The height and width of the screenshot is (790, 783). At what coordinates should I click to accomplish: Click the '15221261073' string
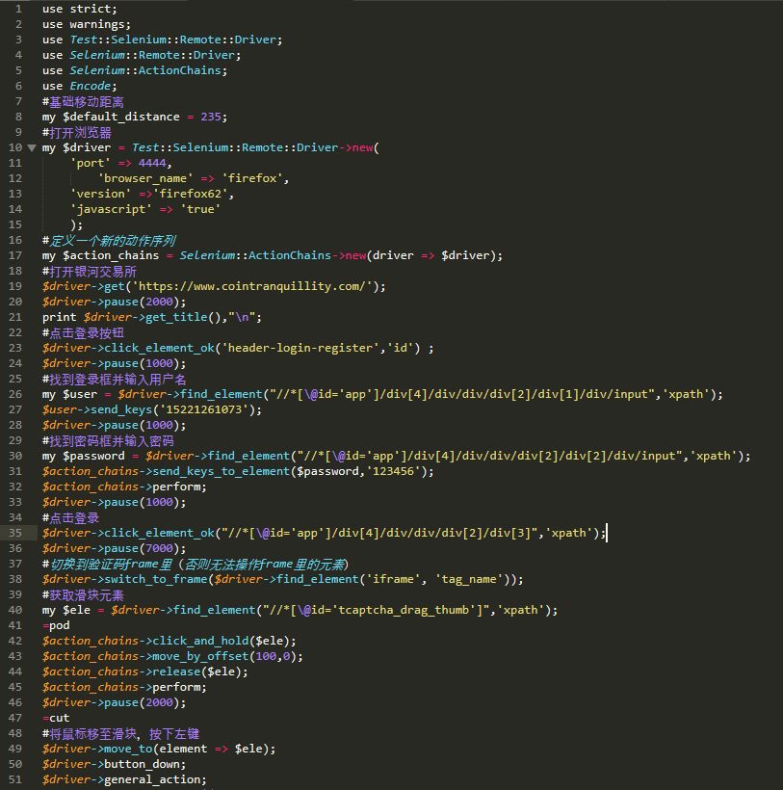(x=204, y=409)
